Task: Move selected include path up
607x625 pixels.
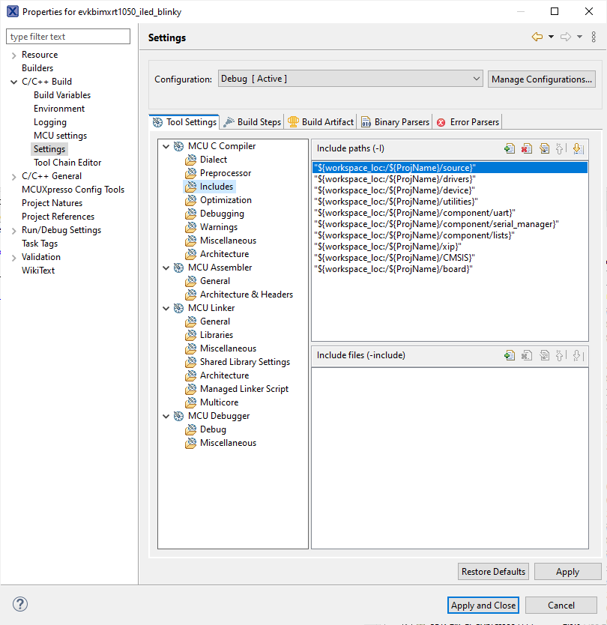Action: pyautogui.click(x=561, y=148)
